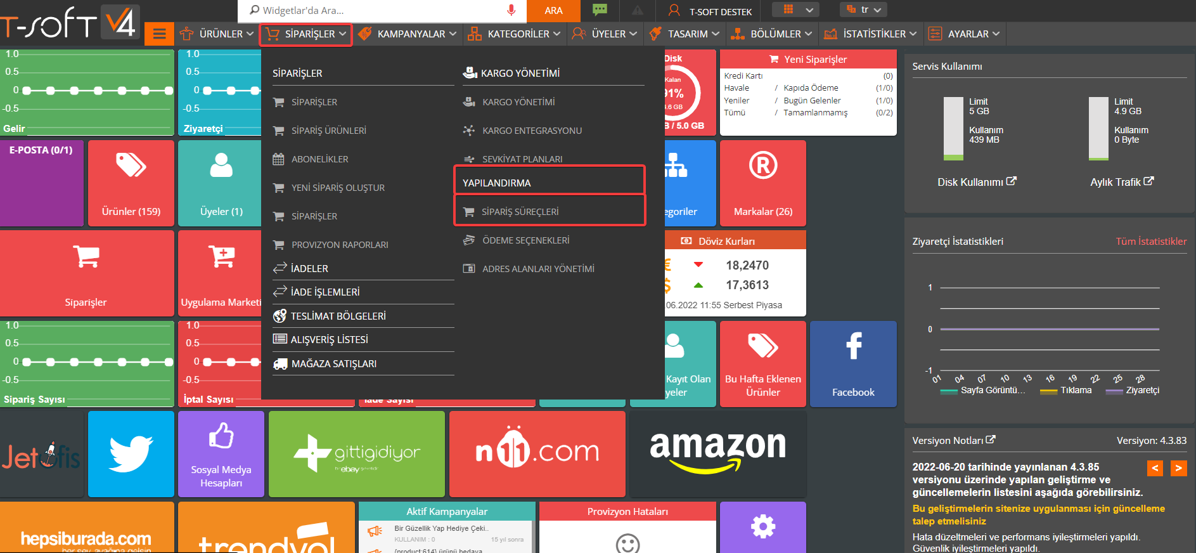Image resolution: width=1196 pixels, height=553 pixels.
Task: Open the Ürünler (159) tag tile
Action: click(131, 183)
